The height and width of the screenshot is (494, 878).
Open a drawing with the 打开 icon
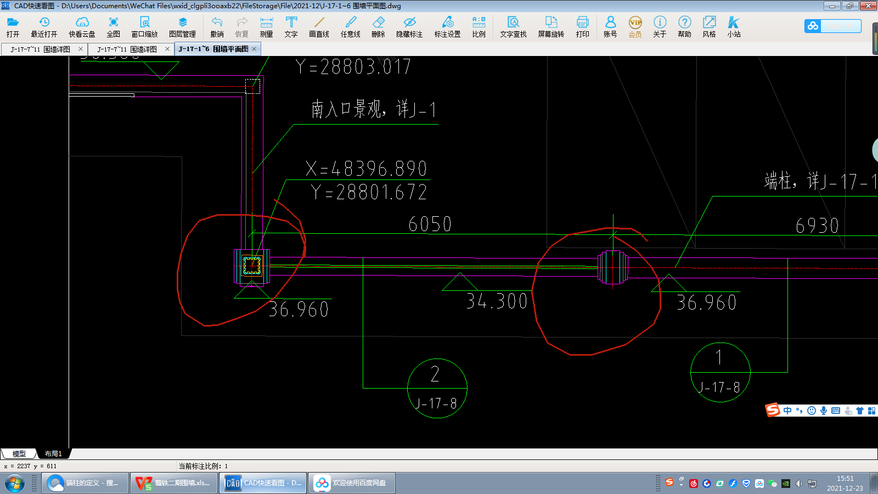(13, 27)
